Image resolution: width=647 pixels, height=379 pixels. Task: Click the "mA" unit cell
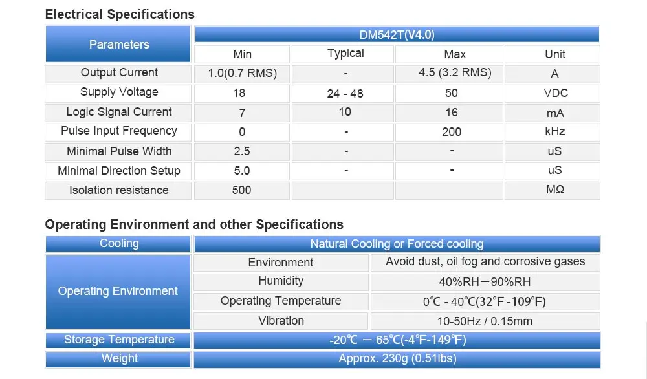(x=553, y=113)
